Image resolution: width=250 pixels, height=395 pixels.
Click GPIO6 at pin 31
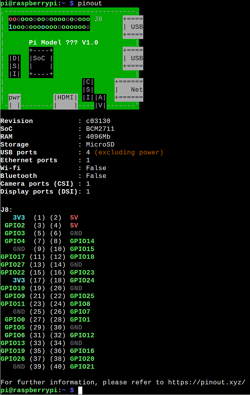click(14, 335)
